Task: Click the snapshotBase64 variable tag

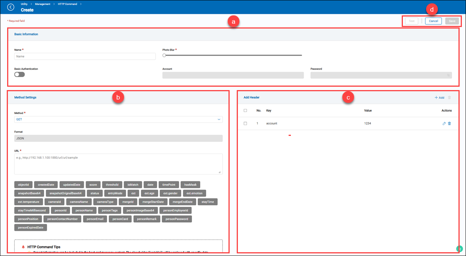Action: (x=29, y=193)
